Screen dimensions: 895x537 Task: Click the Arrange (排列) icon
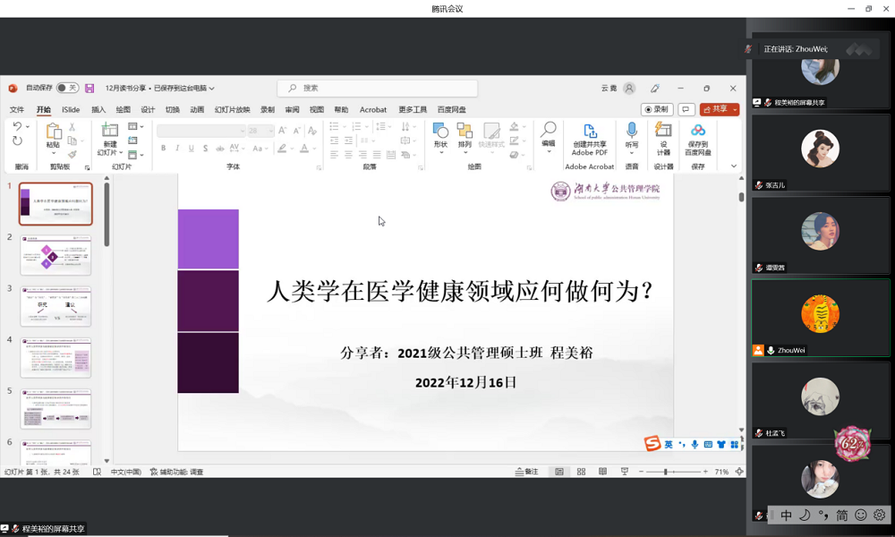pyautogui.click(x=465, y=132)
